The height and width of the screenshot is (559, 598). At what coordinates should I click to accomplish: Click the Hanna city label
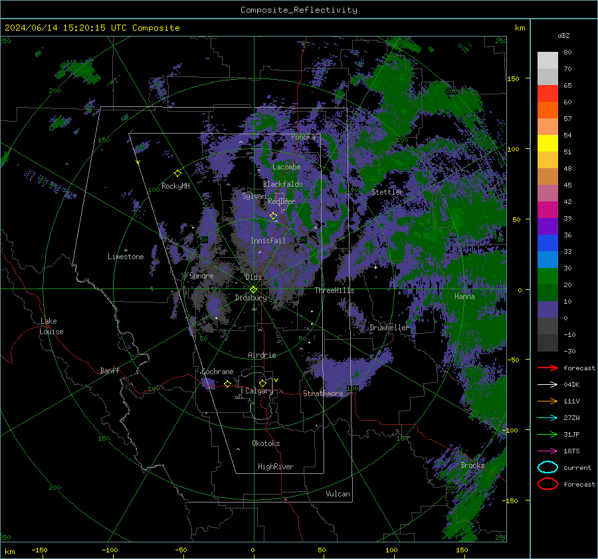464,296
